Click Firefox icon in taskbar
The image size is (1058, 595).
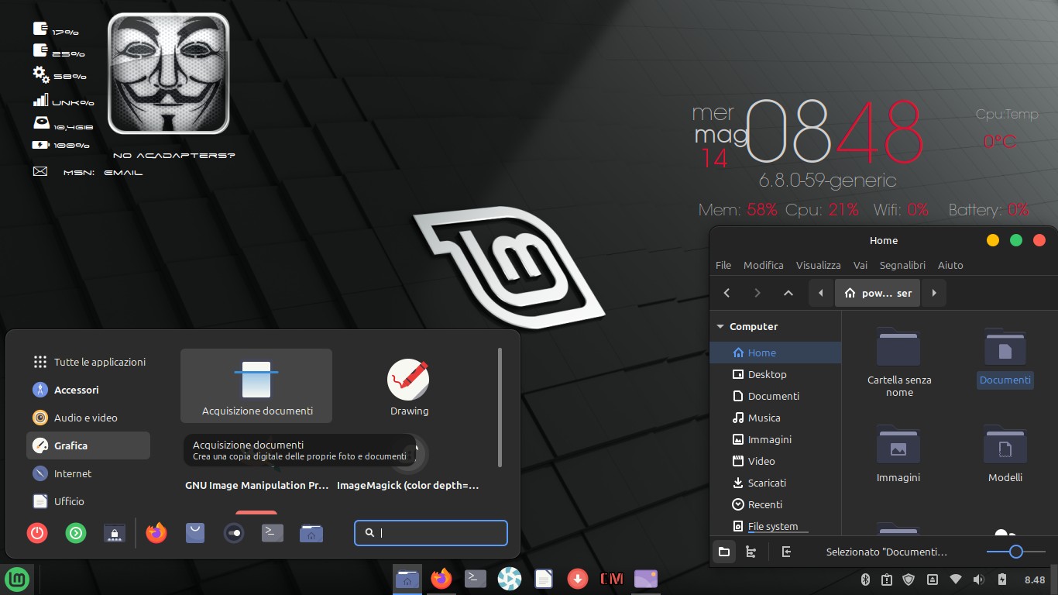click(441, 579)
